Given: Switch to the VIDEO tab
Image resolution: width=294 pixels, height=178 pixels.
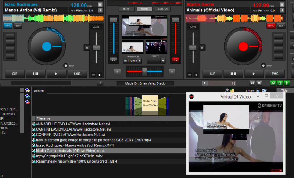Looking at the screenshot, I should point(144,9).
